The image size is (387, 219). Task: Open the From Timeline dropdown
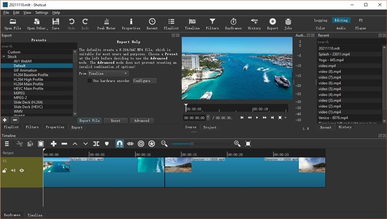pyautogui.click(x=108, y=73)
